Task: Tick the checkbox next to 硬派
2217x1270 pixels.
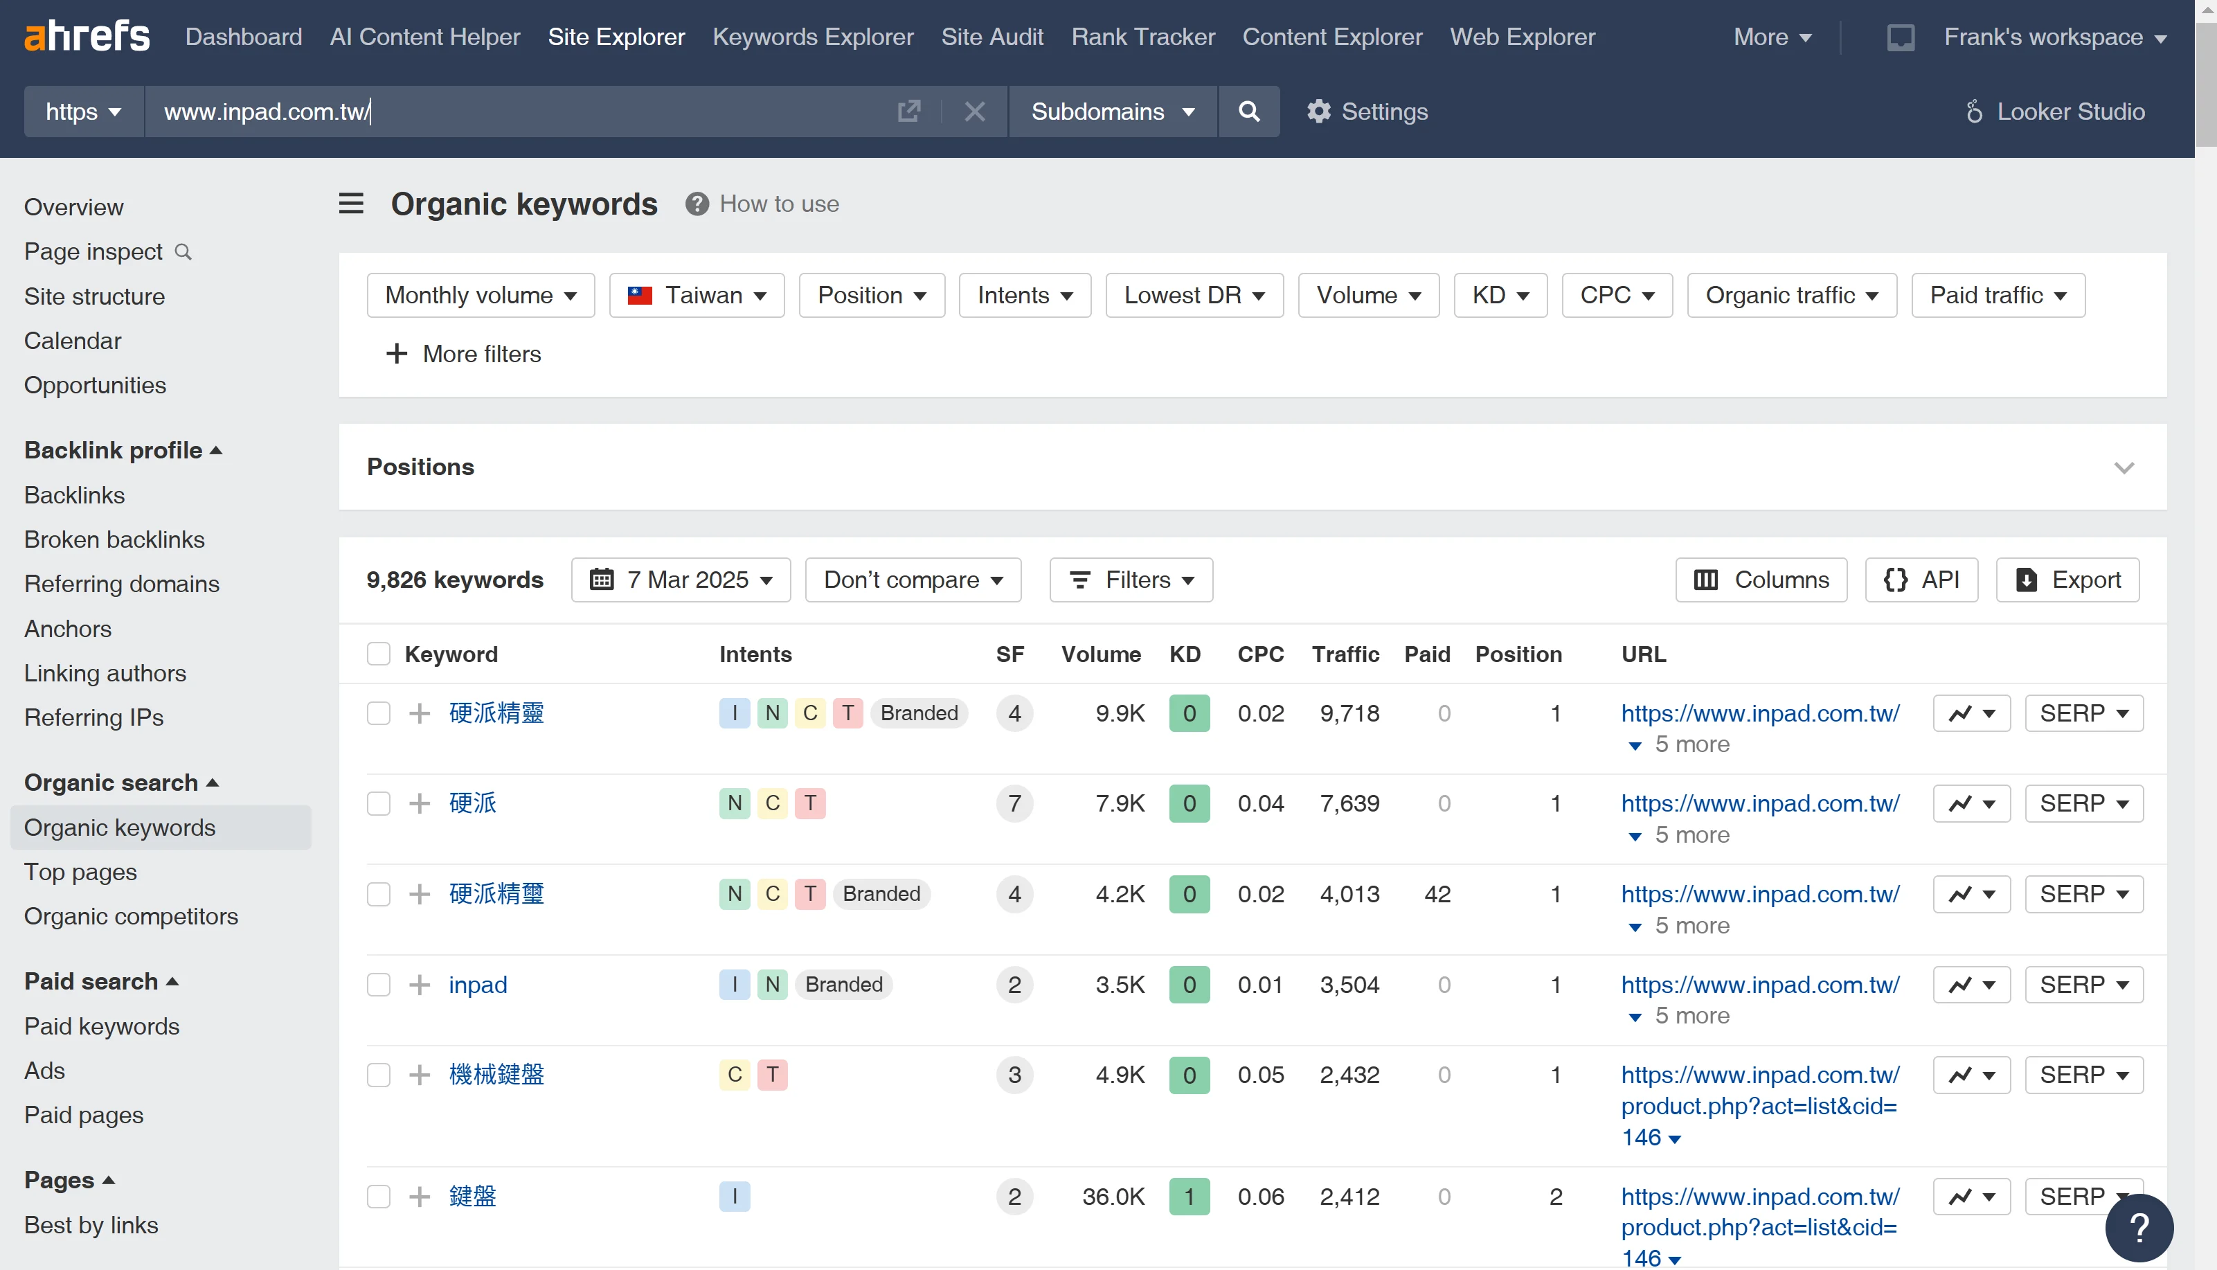Action: tap(379, 803)
